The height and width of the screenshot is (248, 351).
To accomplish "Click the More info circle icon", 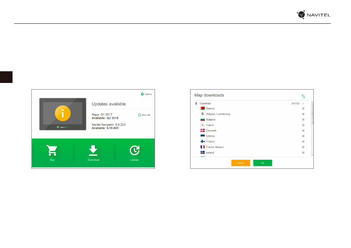I will point(140,115).
